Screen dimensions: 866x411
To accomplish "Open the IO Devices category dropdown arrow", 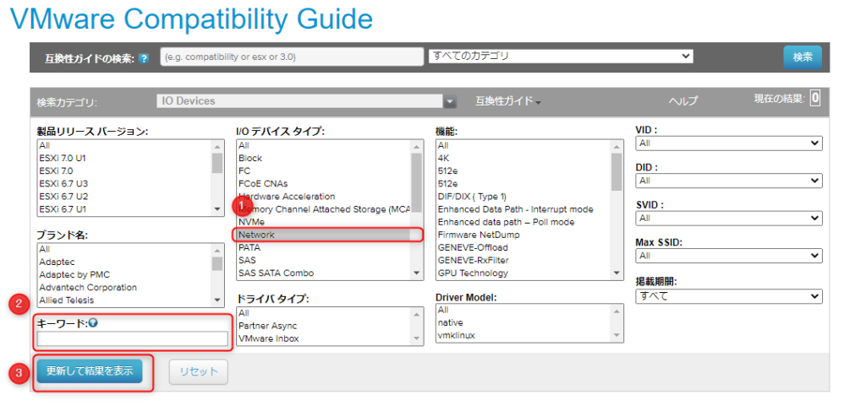I will [x=450, y=101].
